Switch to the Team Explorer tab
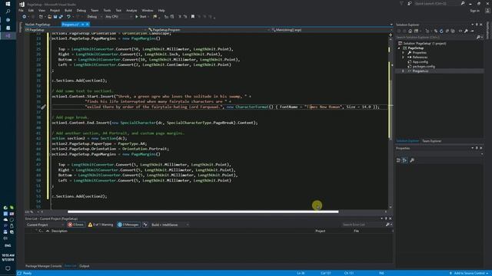 tap(431, 141)
